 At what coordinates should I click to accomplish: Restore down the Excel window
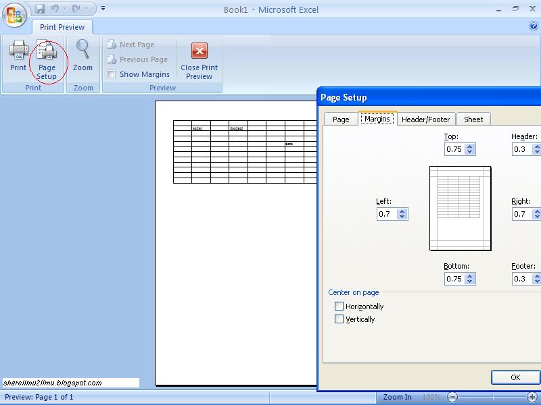[515, 9]
